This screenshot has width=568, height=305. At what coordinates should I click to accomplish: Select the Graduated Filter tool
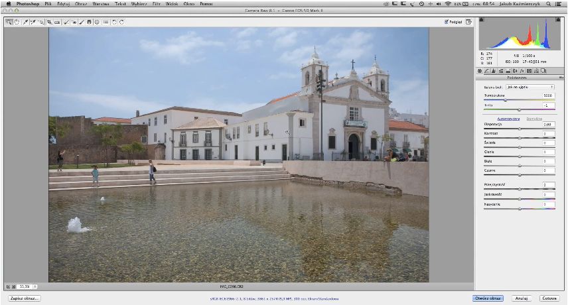89,22
